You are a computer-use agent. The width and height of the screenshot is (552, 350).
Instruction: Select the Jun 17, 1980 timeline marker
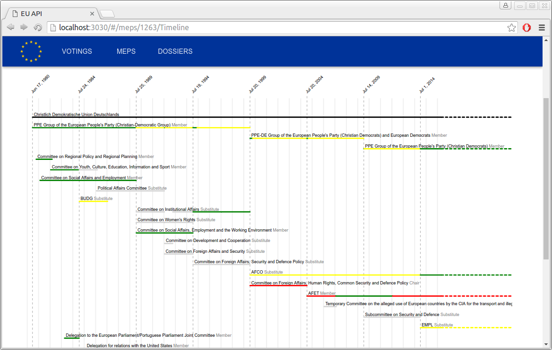point(40,84)
